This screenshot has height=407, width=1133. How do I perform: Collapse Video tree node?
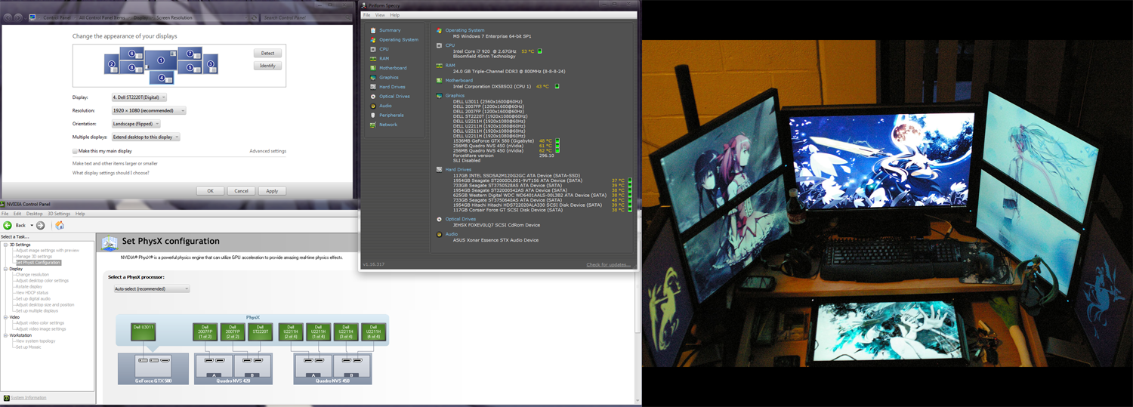coord(5,317)
